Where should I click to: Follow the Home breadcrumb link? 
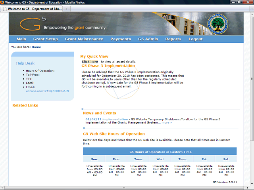tap(36, 47)
